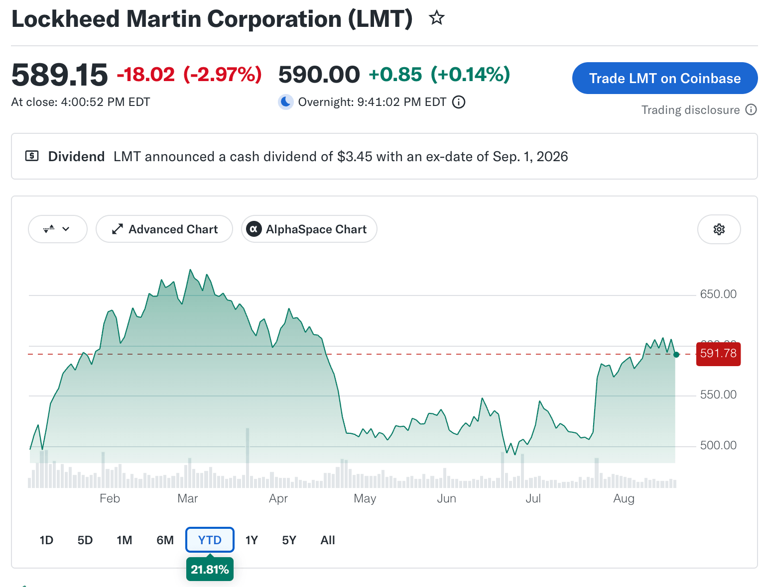The width and height of the screenshot is (762, 587).
Task: Select the 1M range
Action: [125, 540]
